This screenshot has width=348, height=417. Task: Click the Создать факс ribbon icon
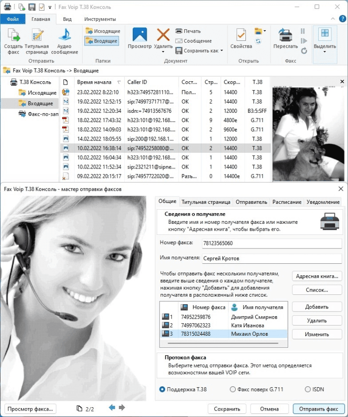tap(13, 36)
